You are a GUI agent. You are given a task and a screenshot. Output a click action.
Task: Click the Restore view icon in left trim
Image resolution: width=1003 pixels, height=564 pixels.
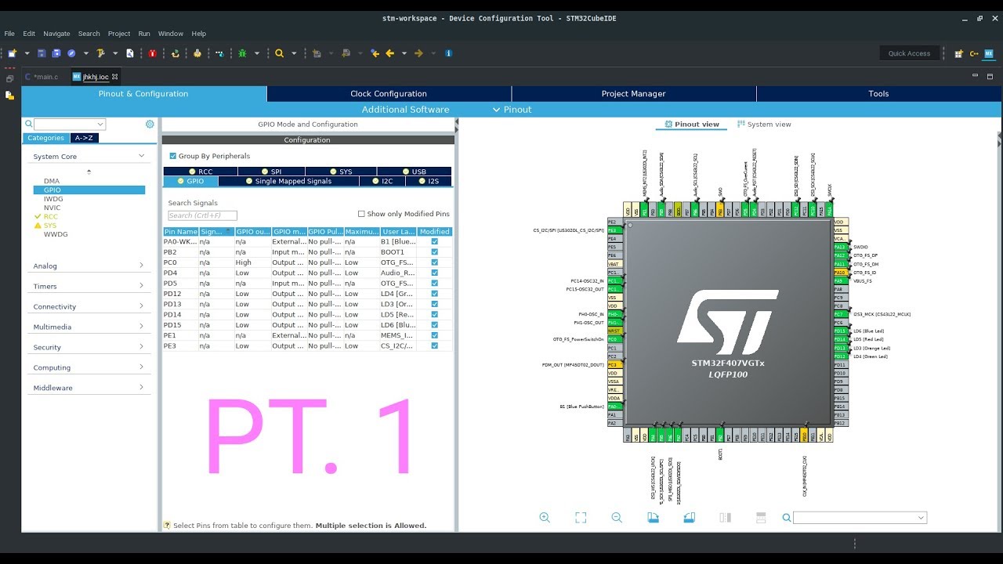(9, 79)
